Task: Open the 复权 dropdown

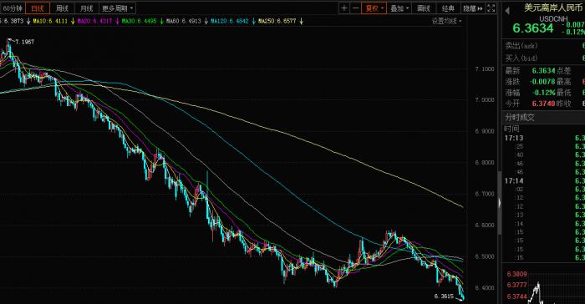Action: pyautogui.click(x=374, y=8)
